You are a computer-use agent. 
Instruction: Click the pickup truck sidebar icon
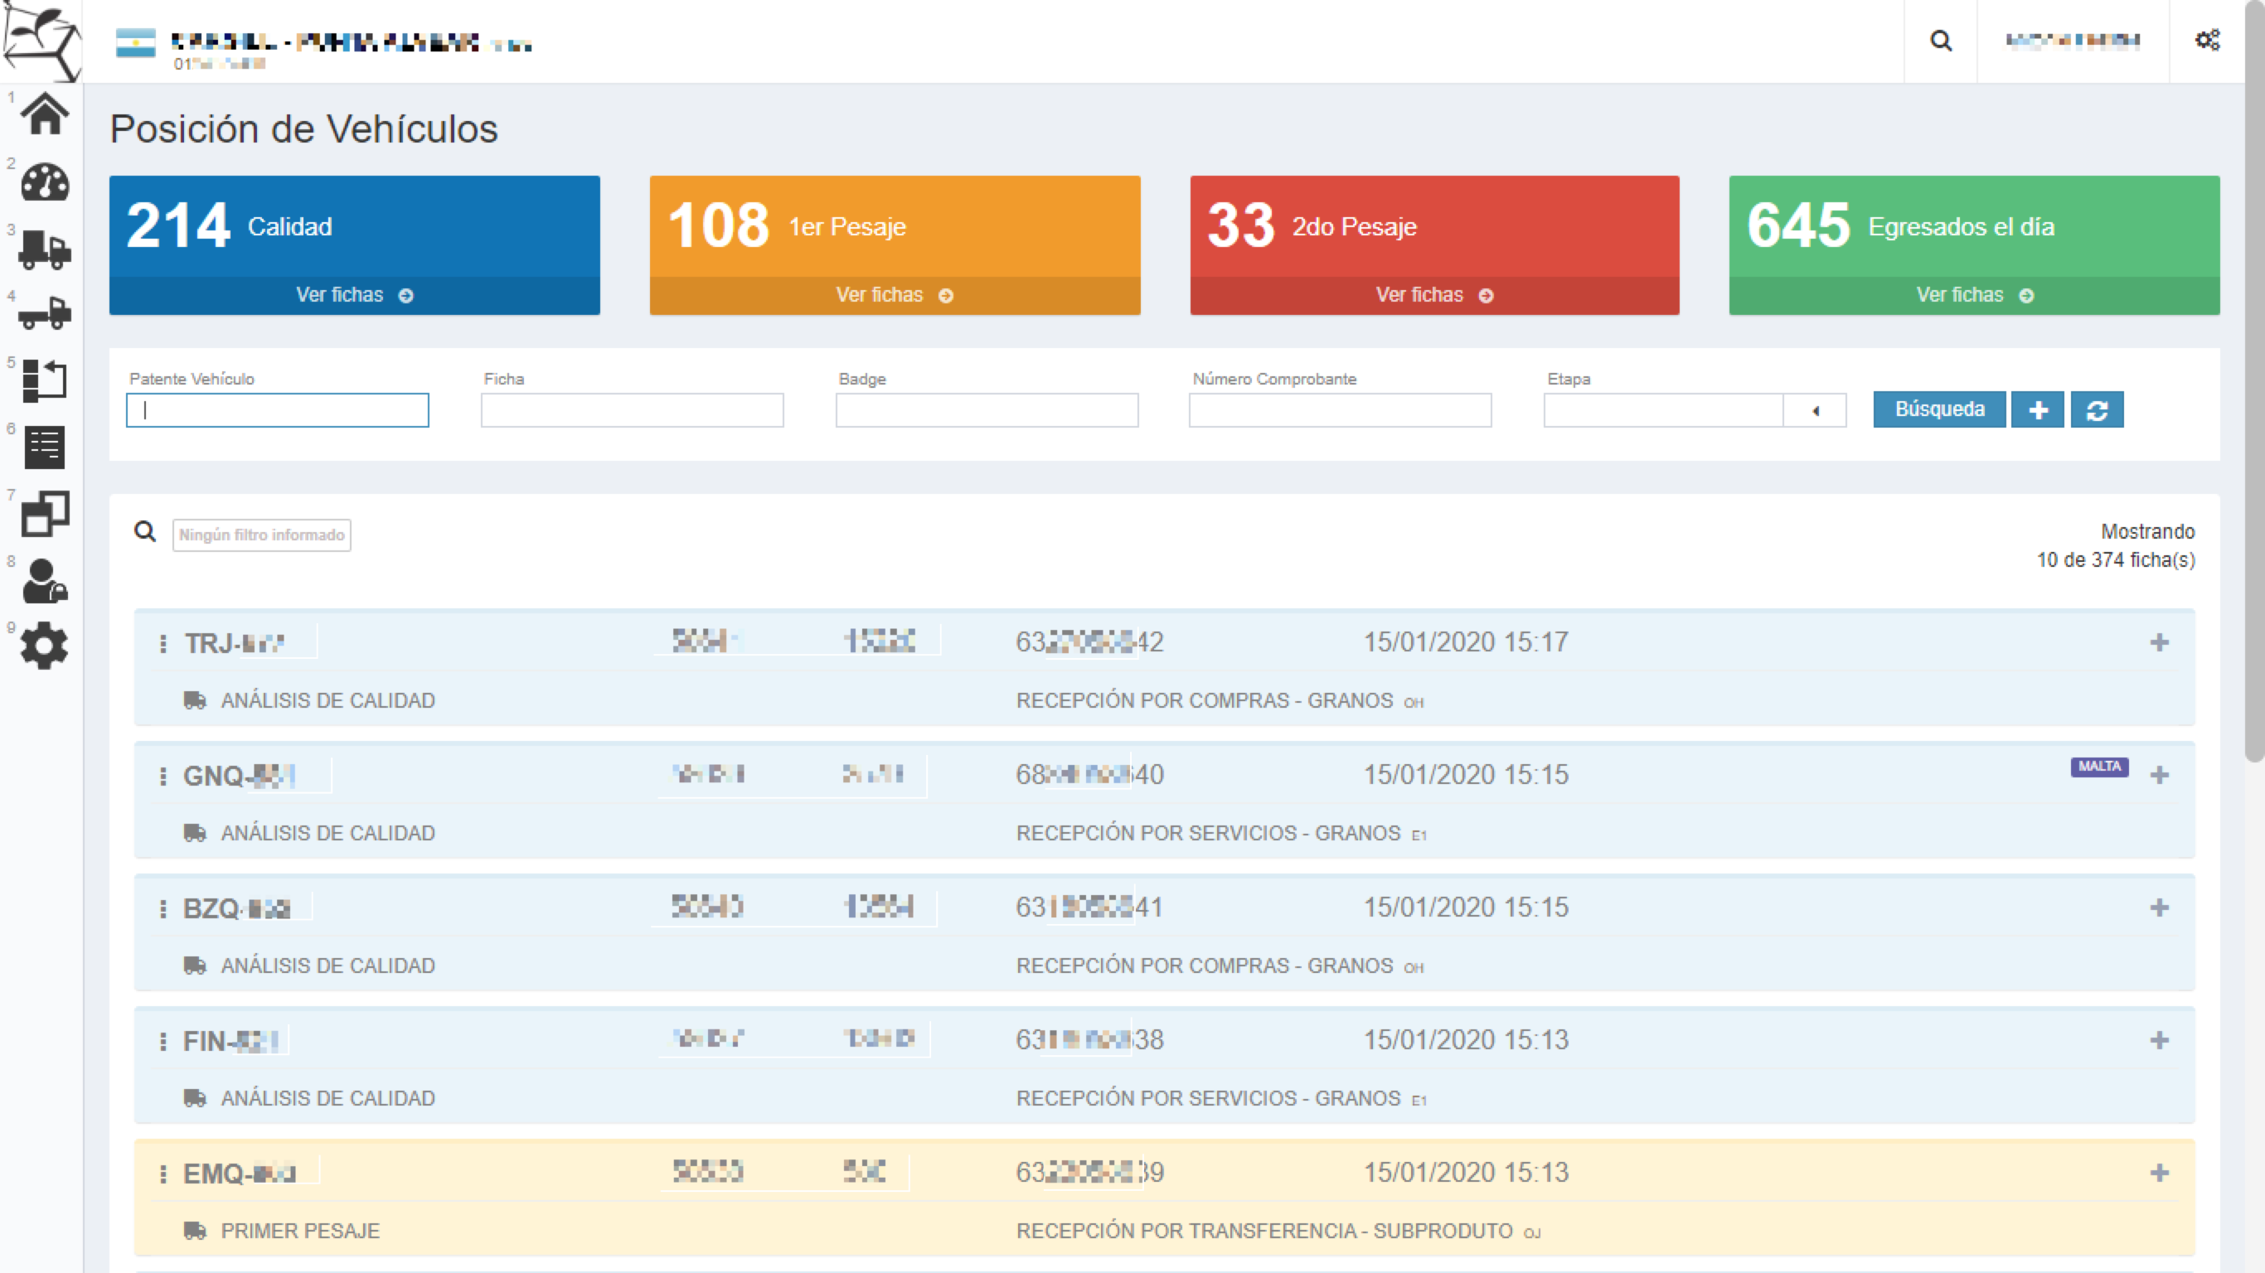44,314
